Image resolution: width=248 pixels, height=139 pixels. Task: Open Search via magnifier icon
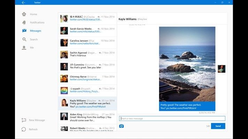pos(24,39)
